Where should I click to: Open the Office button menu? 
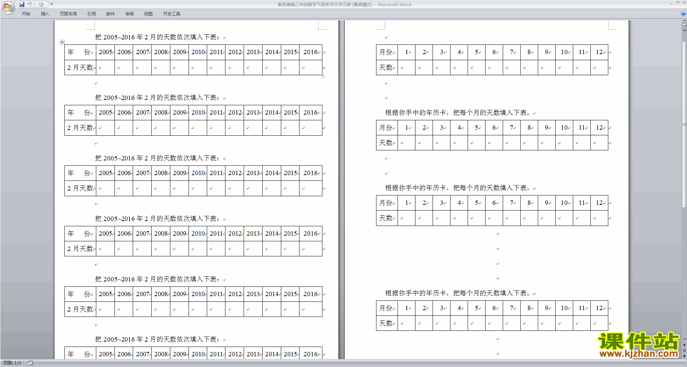pos(8,7)
